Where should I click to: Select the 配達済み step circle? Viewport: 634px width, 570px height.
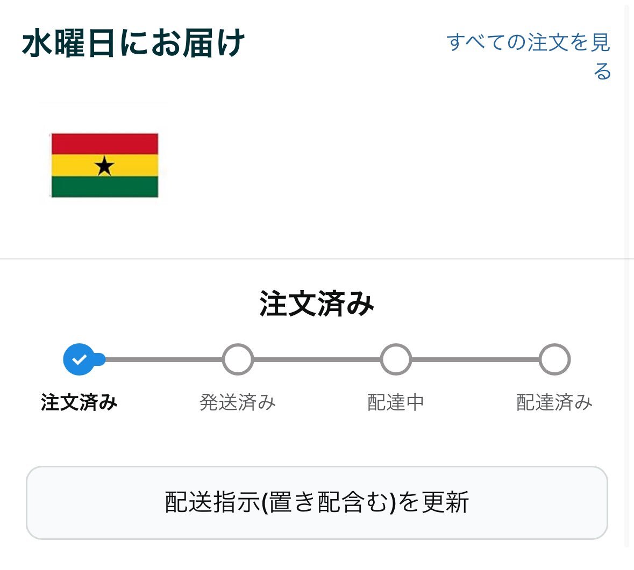pos(554,359)
